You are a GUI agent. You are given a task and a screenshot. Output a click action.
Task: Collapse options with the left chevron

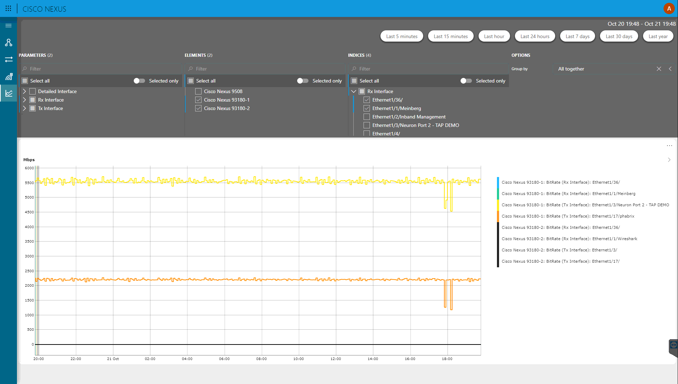(670, 69)
